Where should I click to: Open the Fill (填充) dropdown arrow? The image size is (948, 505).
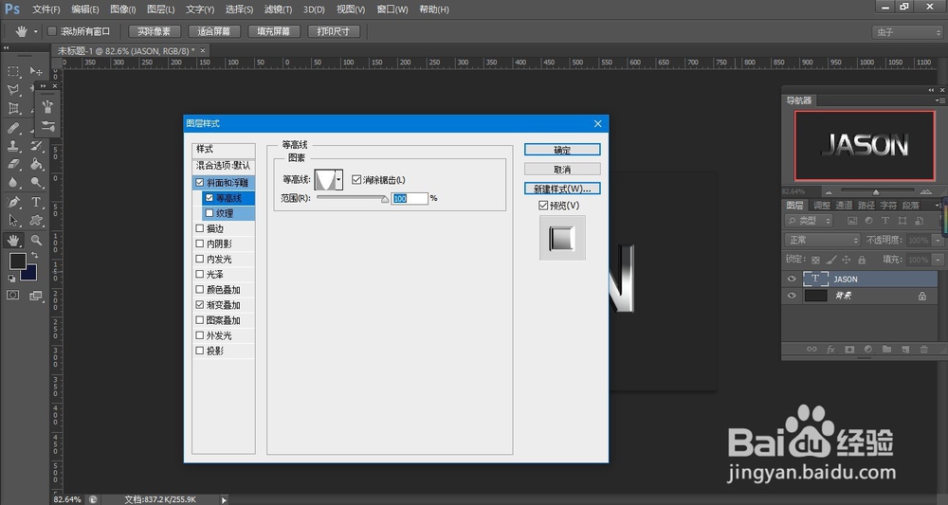(938, 260)
